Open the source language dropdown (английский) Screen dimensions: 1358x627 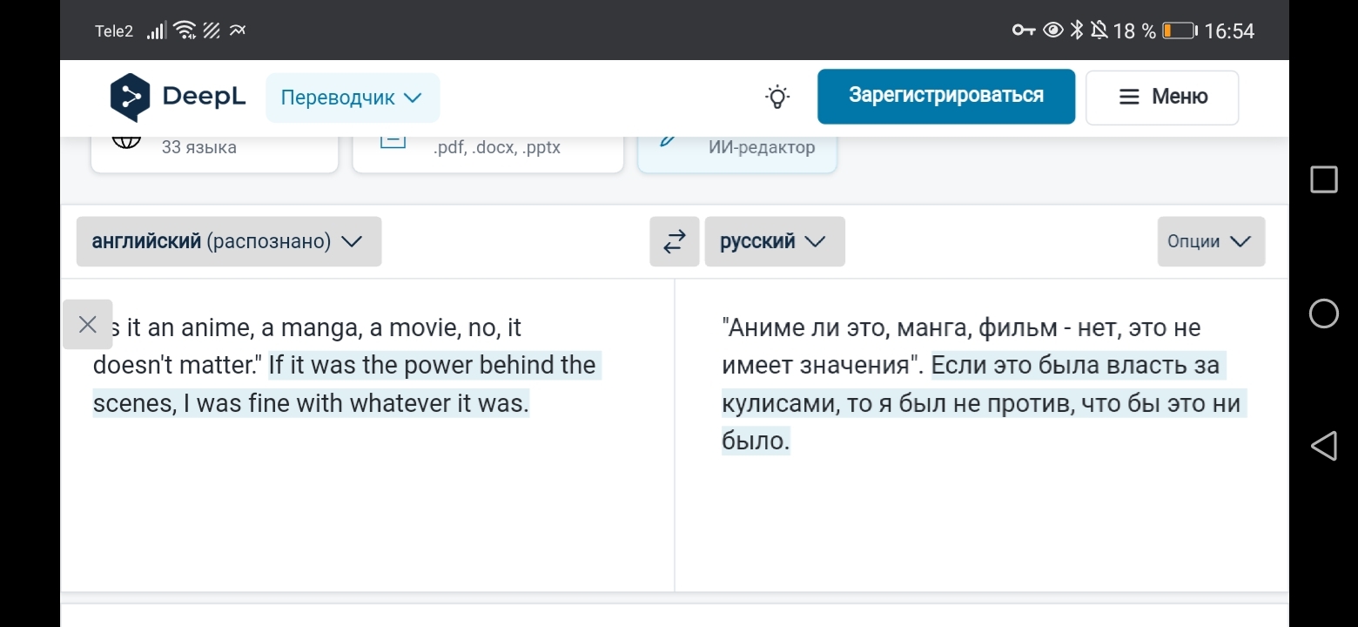(x=228, y=241)
